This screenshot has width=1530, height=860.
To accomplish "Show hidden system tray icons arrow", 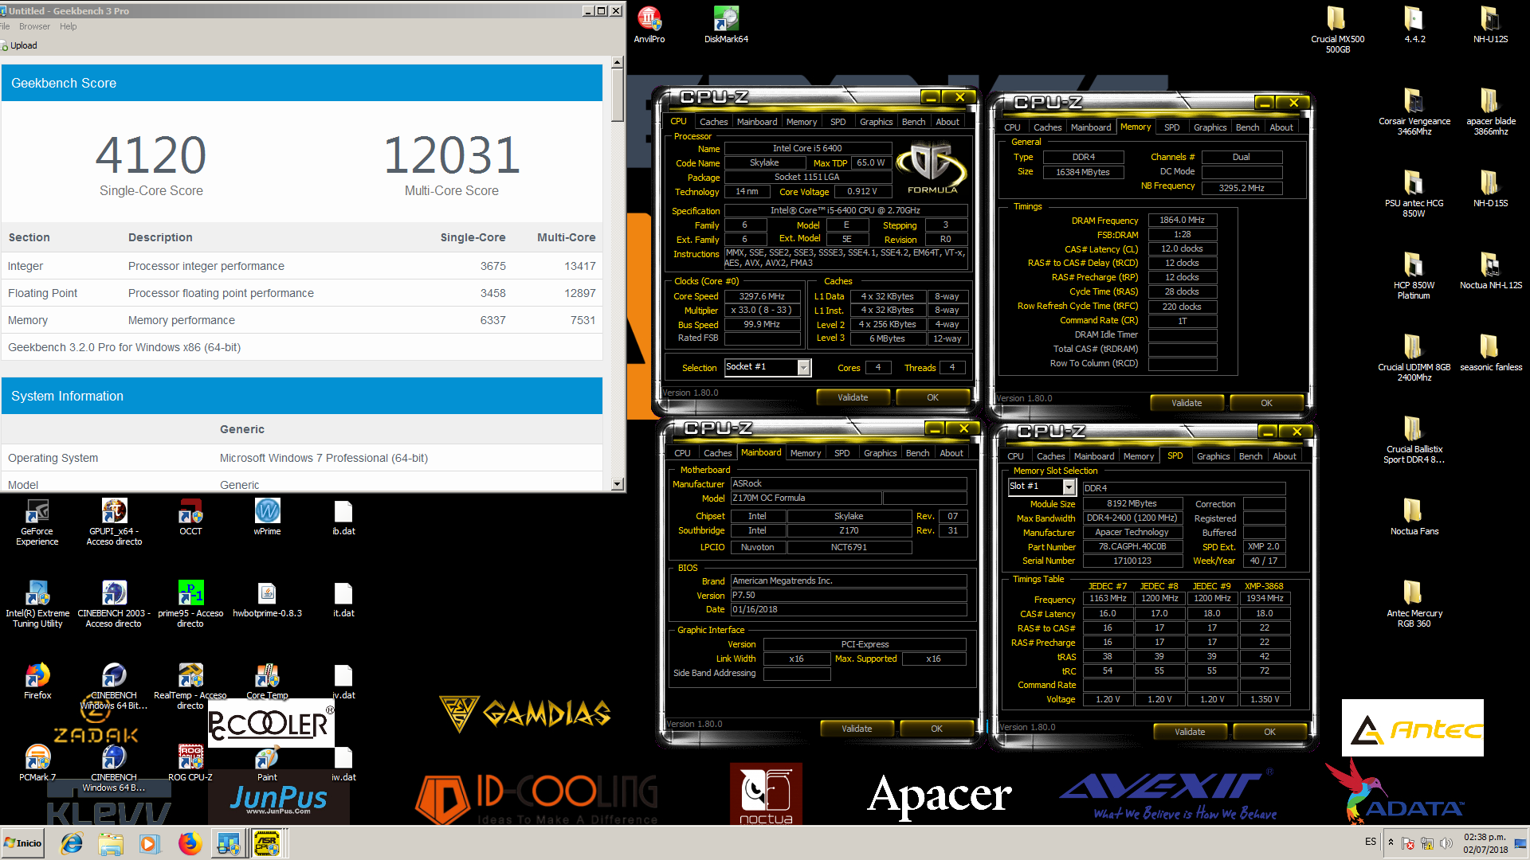I will coord(1391,842).
